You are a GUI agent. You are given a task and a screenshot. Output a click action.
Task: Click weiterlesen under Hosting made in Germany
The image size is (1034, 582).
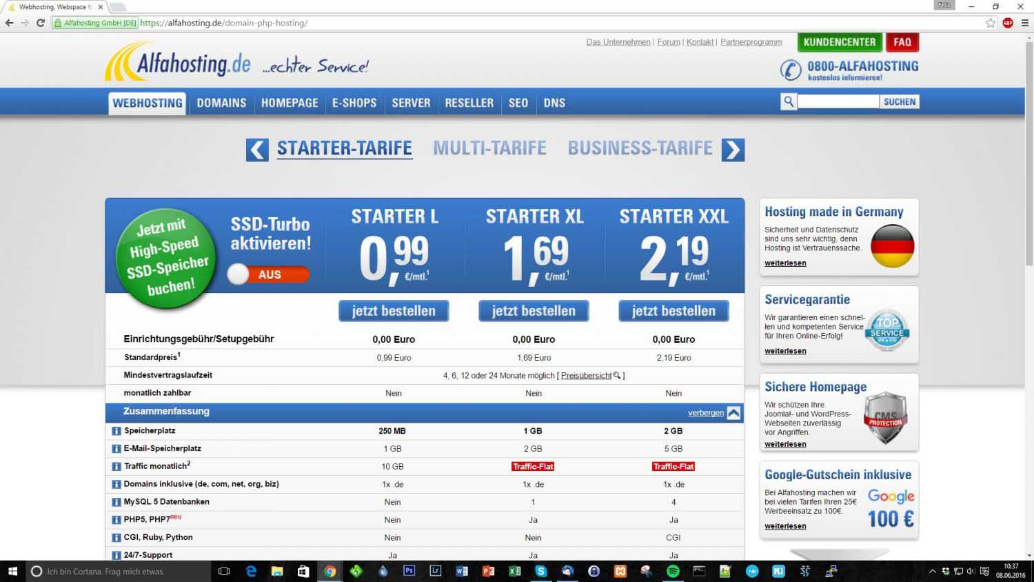pos(785,263)
